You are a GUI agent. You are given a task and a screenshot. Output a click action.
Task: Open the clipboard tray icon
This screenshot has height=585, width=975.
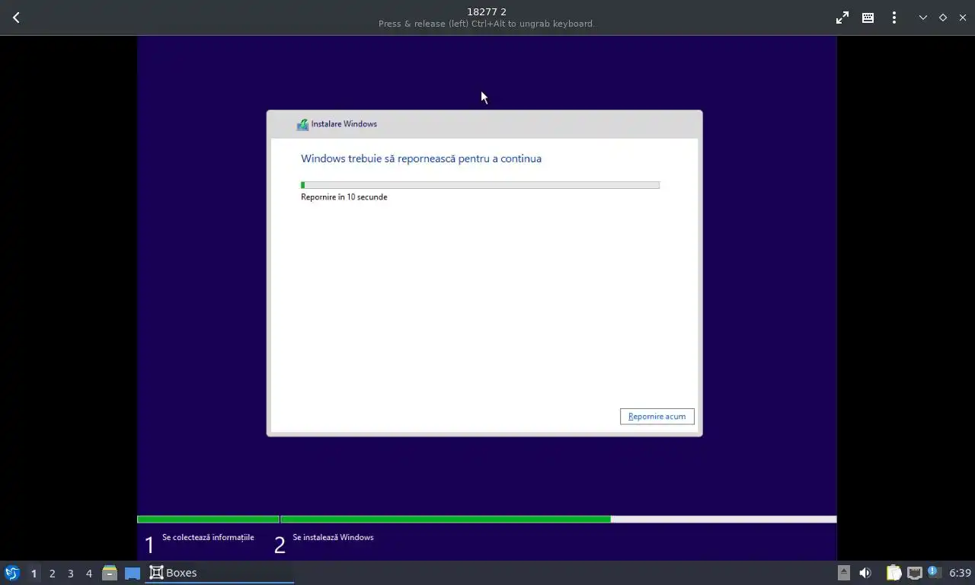point(893,573)
